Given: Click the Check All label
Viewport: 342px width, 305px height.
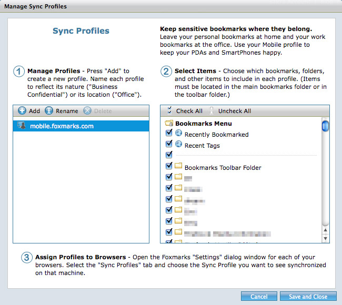Looking at the screenshot, I should [x=189, y=111].
